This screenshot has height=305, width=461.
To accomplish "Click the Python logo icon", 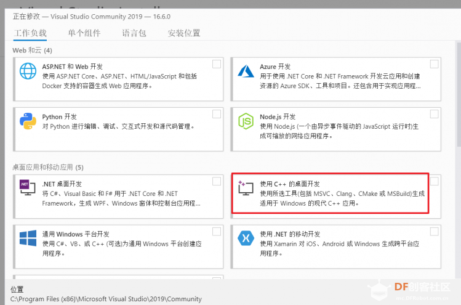I will pyautogui.click(x=28, y=121).
